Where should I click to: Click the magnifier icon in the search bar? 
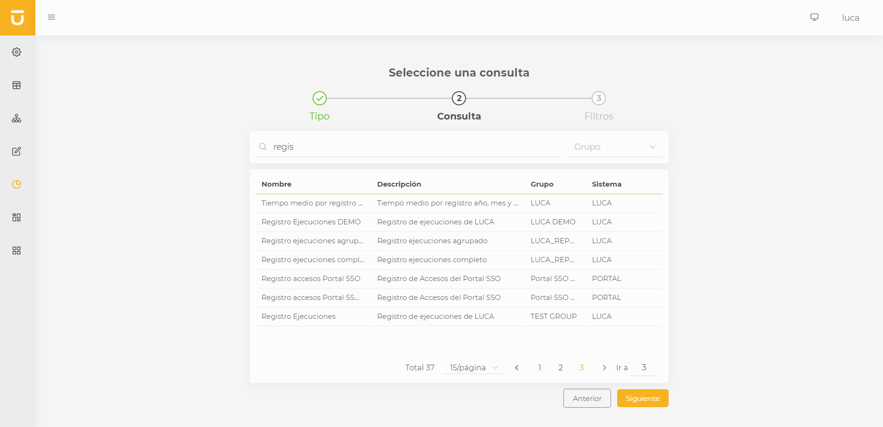[x=263, y=146]
